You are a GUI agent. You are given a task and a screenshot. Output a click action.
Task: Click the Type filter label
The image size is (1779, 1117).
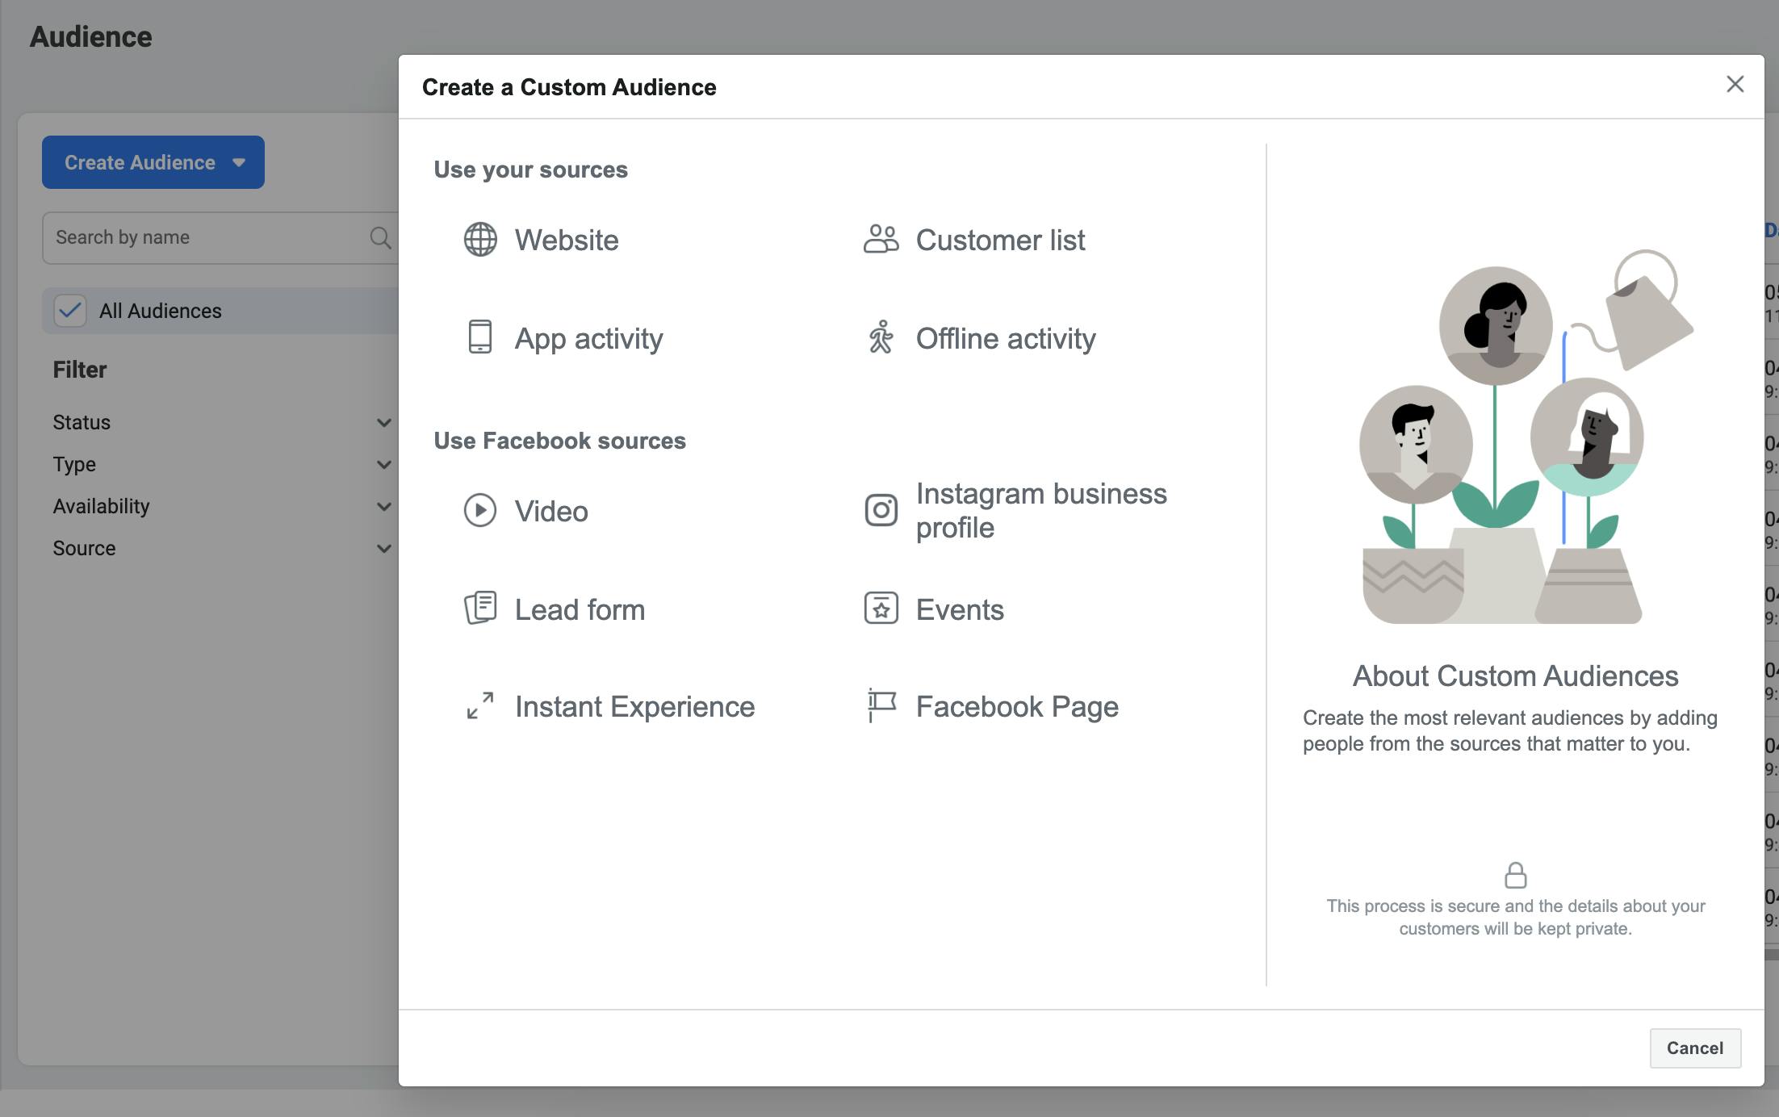coord(74,464)
